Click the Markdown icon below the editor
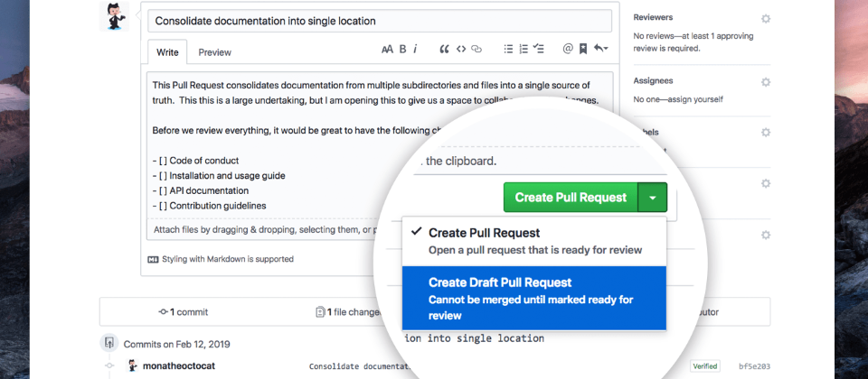Screen dimensions: 868x379 pos(153,259)
